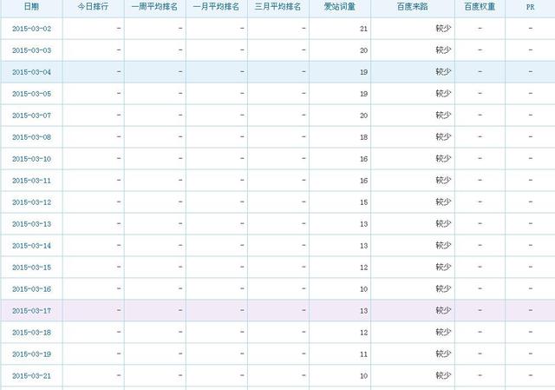Click word count 21 in 2015-03-02 row
Screen dimensions: 555x390
click(x=363, y=29)
